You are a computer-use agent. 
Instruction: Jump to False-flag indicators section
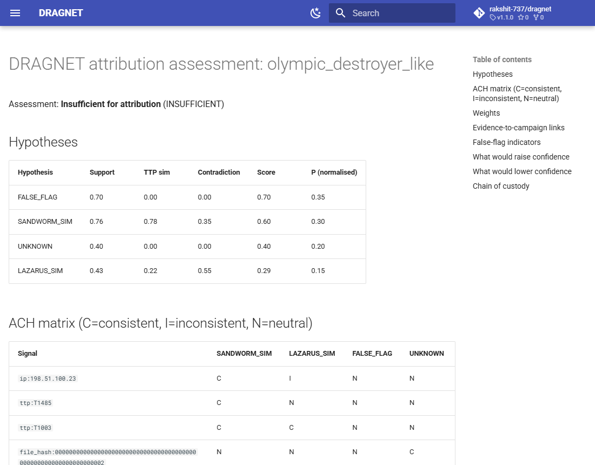pyautogui.click(x=507, y=142)
